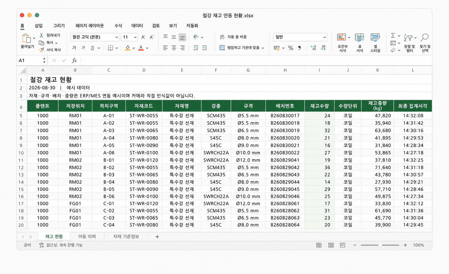Open number format dropdown showing 일반
Viewport: 449px width, 274px height.
300,37
